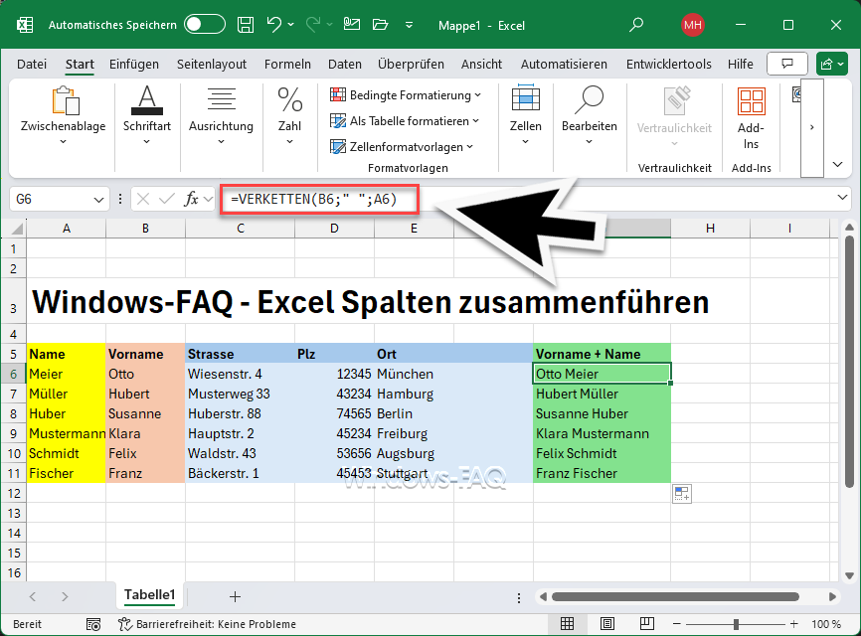Switch to the Seitenlayout tab
This screenshot has height=636, width=861.
212,65
